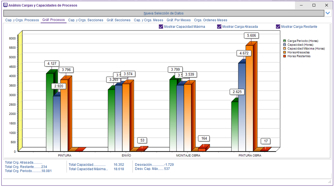Click the blue PINTURA OBRA bar labeled 4.672

pyautogui.click(x=242, y=105)
